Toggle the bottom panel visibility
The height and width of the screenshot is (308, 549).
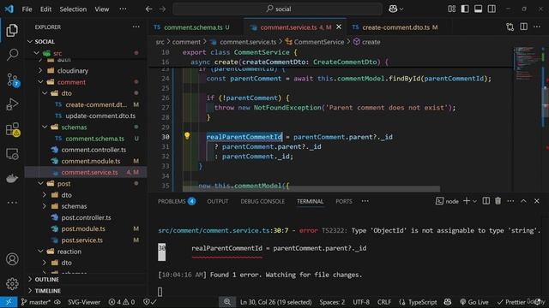coord(479,9)
